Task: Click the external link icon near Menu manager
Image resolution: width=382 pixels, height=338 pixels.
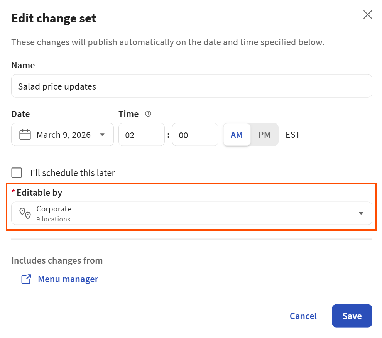Action: (26, 279)
